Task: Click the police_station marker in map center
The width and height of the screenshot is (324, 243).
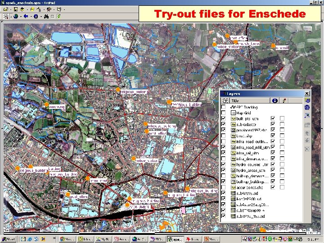Action: 134,158
